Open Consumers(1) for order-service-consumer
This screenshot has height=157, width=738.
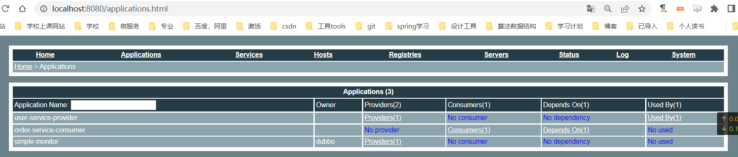coord(469,130)
